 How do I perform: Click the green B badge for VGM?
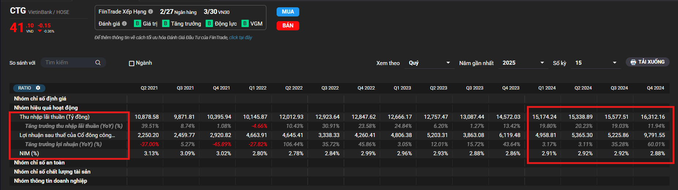click(245, 23)
